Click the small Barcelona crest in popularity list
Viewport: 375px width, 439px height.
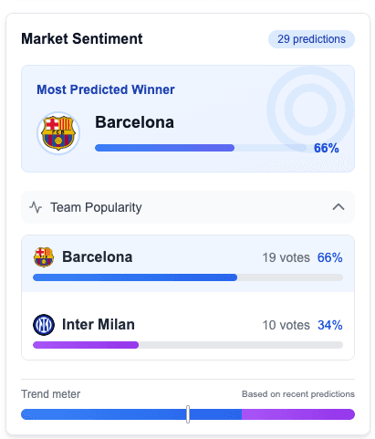44,257
